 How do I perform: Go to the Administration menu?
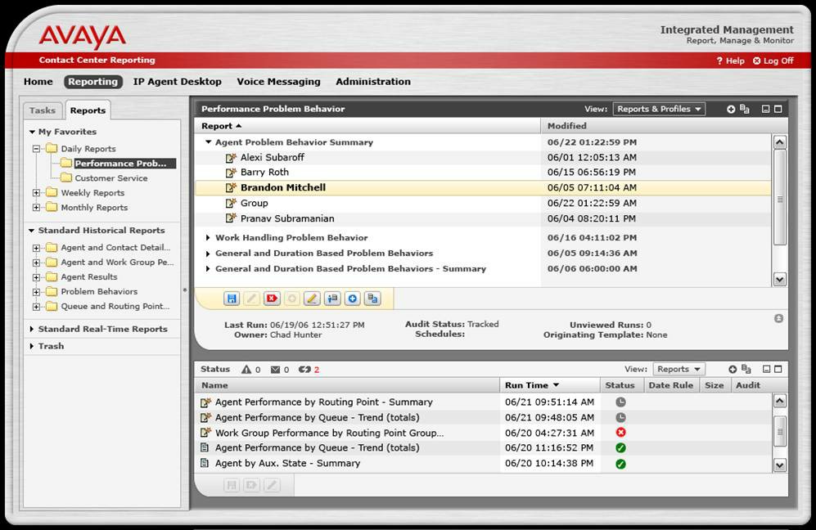point(373,82)
